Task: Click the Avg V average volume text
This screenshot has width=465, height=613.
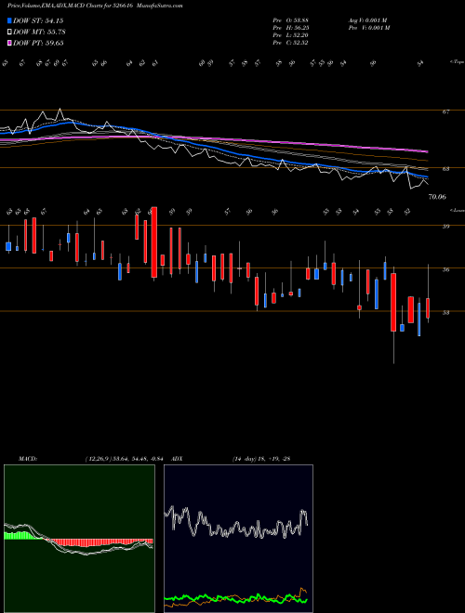Action: tap(367, 20)
